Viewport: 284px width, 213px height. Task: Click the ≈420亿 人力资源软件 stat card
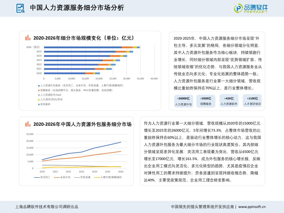tap(229, 101)
